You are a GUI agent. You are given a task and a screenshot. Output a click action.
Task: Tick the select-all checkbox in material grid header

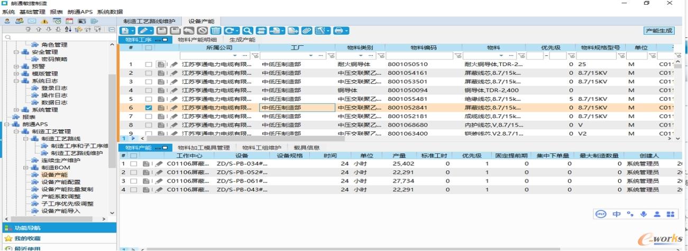[x=149, y=47]
